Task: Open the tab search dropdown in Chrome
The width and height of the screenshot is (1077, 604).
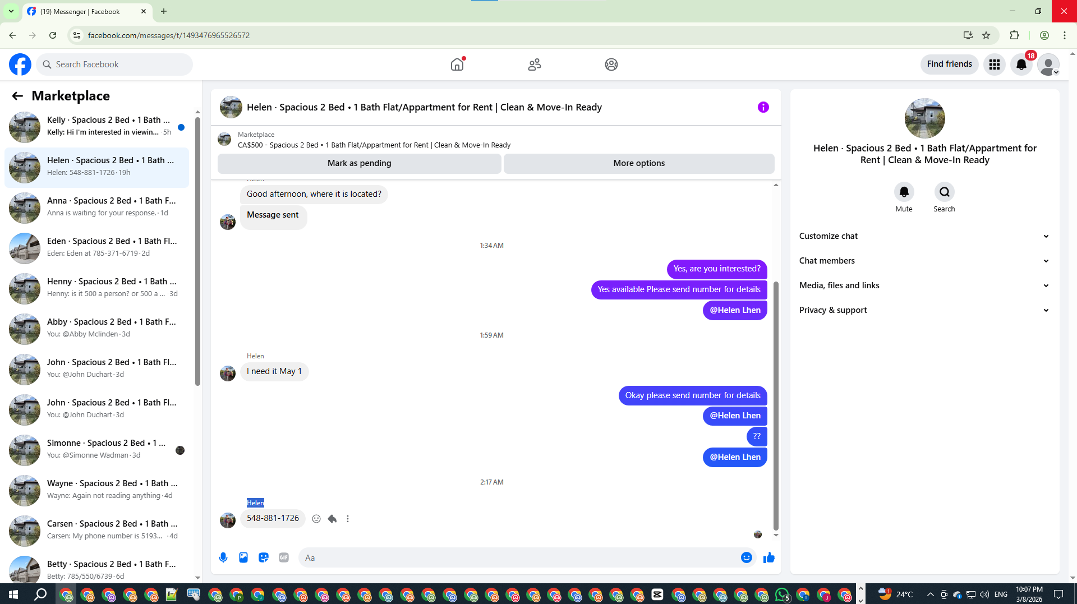Action: coord(11,11)
